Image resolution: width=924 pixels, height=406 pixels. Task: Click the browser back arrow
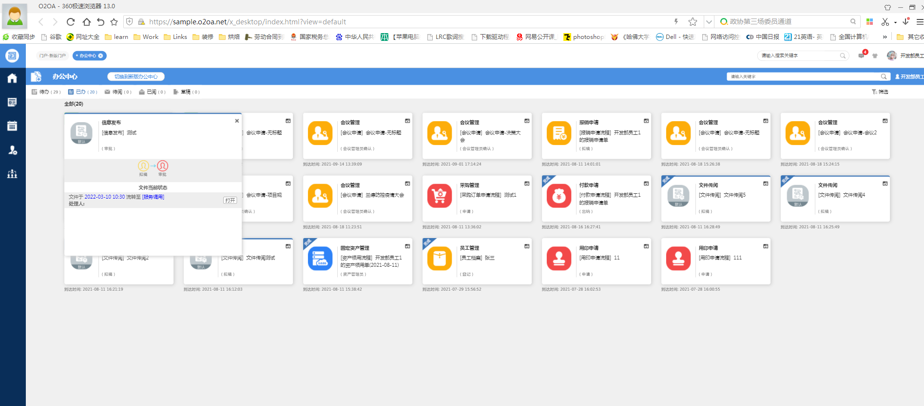coord(41,22)
